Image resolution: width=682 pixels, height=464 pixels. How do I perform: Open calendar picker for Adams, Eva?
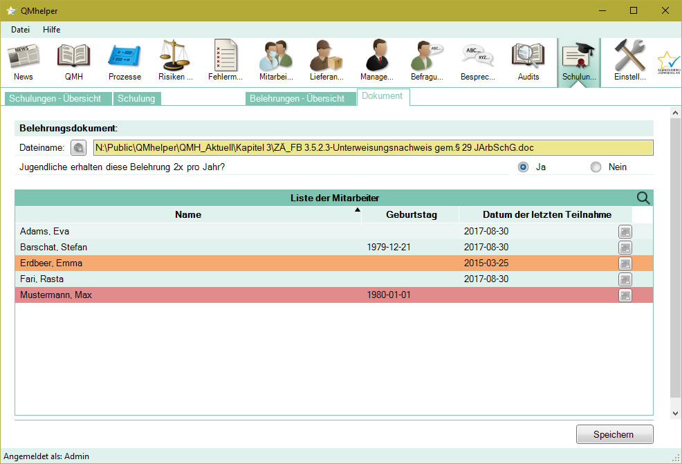tap(625, 232)
